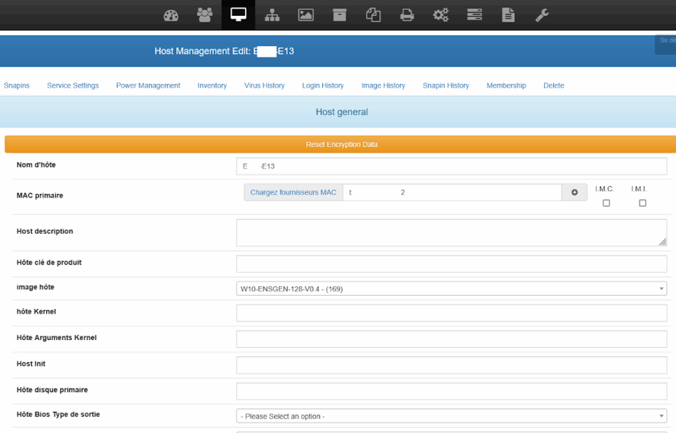Tick the I.M.C. checkbox
The width and height of the screenshot is (676, 433).
point(606,203)
